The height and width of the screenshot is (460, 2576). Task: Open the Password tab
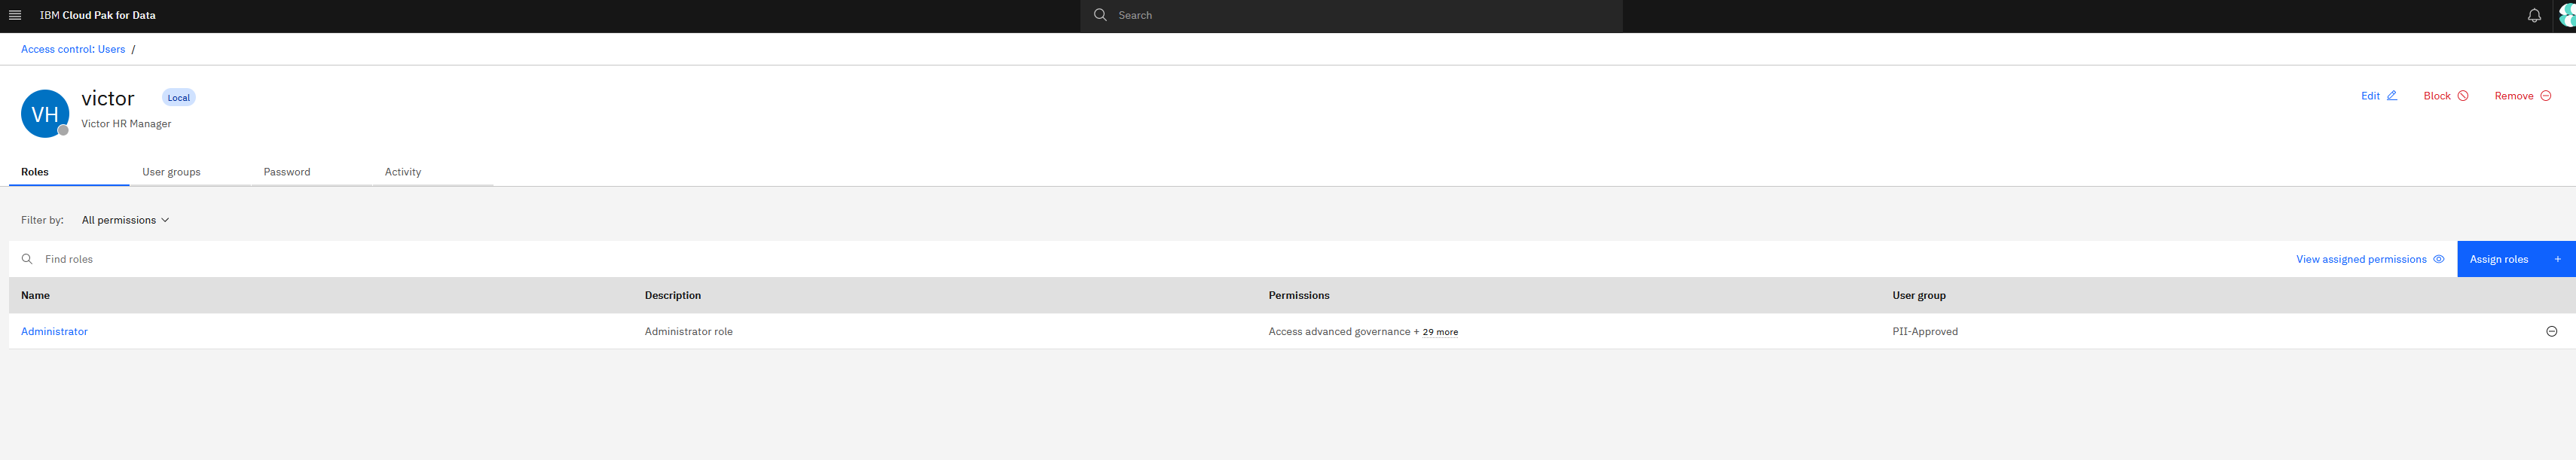287,172
